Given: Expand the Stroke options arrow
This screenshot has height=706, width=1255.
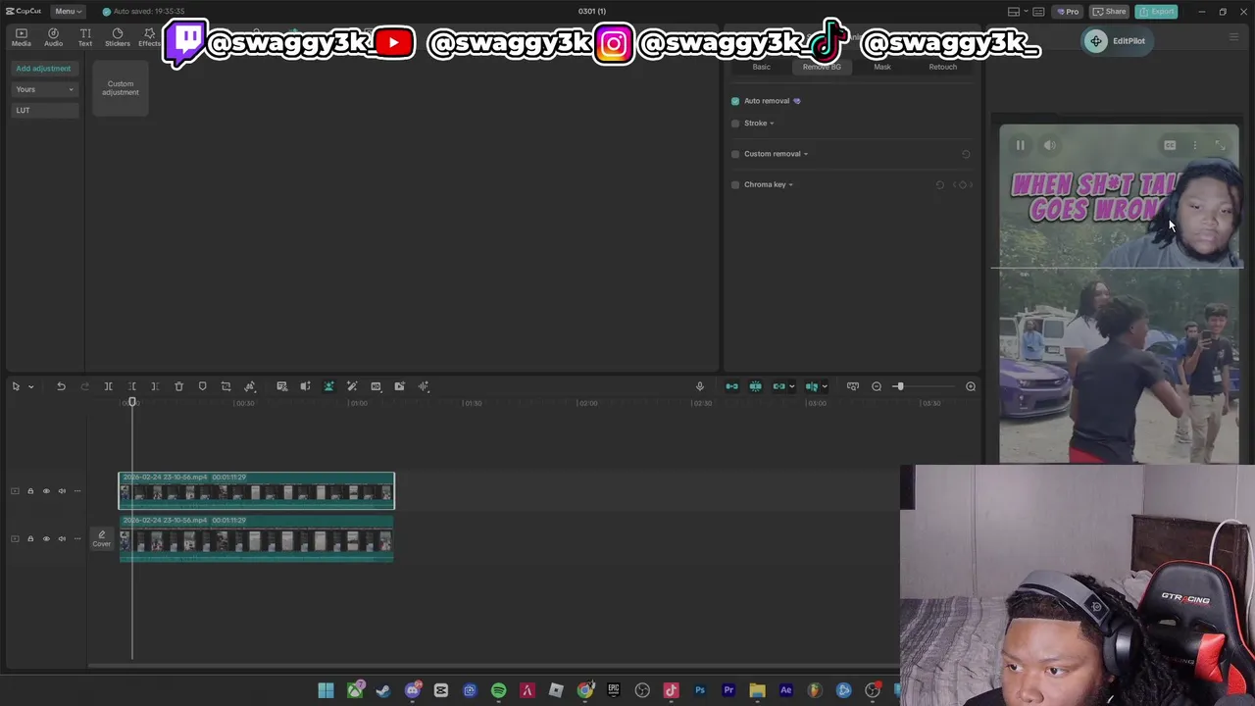Looking at the screenshot, I should (x=772, y=124).
